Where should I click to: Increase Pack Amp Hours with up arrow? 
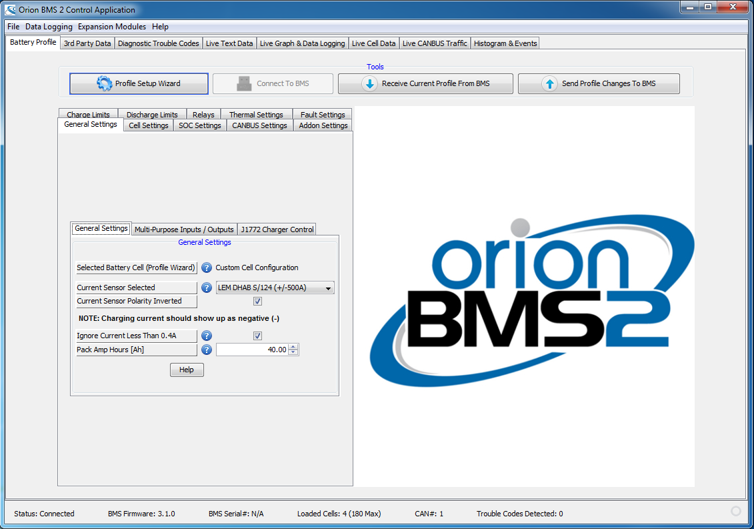pyautogui.click(x=293, y=347)
